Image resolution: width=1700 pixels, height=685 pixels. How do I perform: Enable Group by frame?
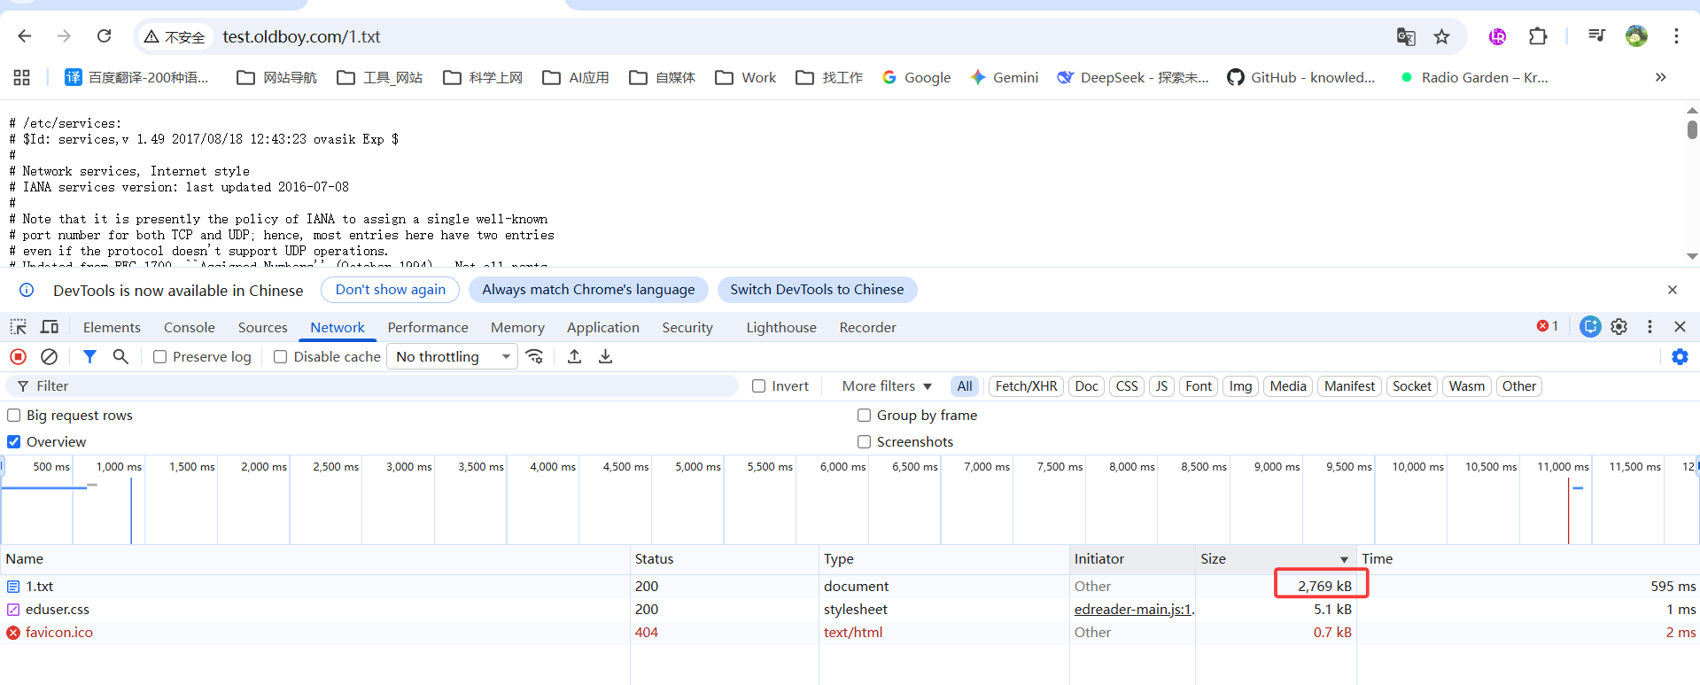tap(864, 416)
